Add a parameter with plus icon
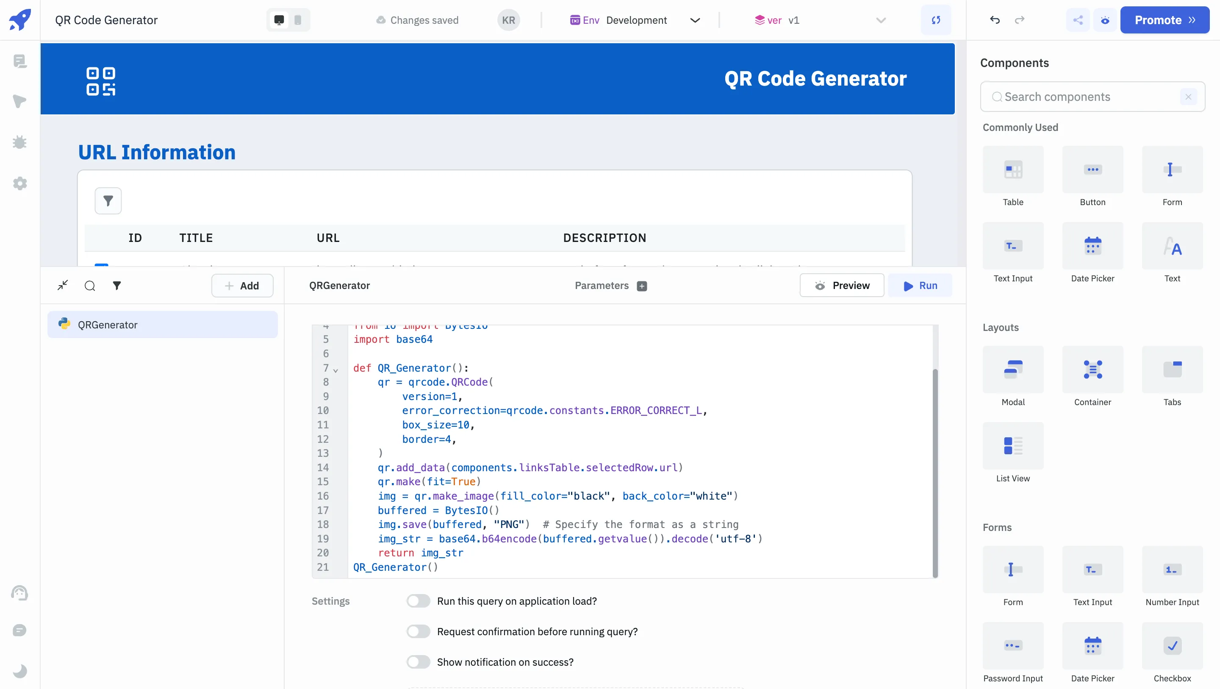 point(642,286)
